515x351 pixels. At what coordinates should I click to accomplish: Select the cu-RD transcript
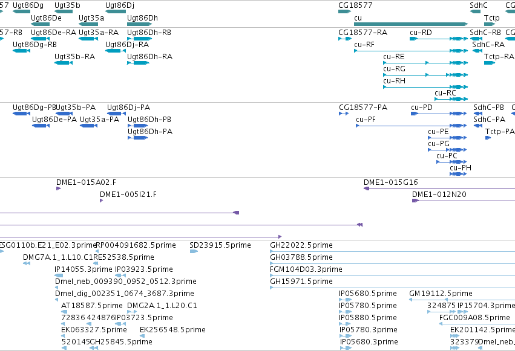(x=439, y=39)
